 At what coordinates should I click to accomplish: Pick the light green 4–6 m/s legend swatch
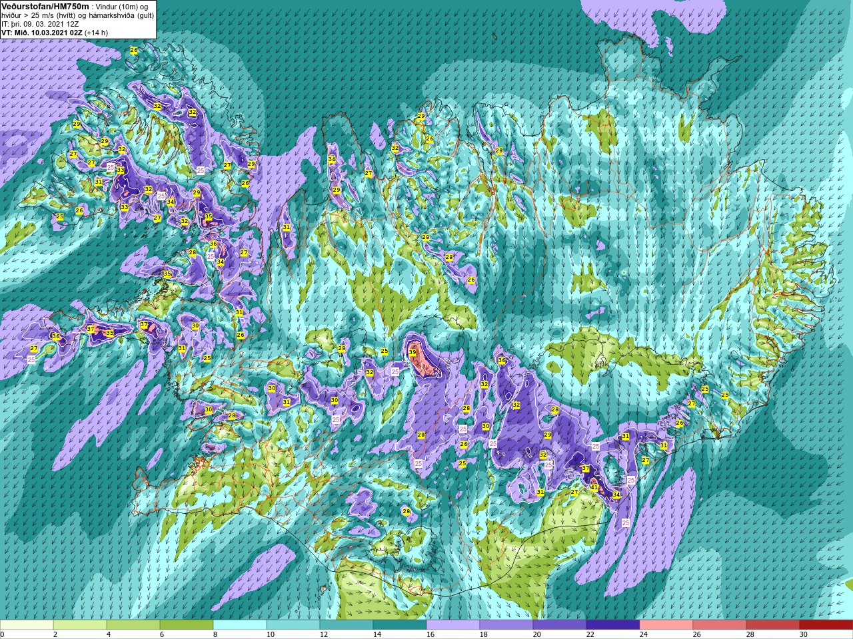point(133,625)
